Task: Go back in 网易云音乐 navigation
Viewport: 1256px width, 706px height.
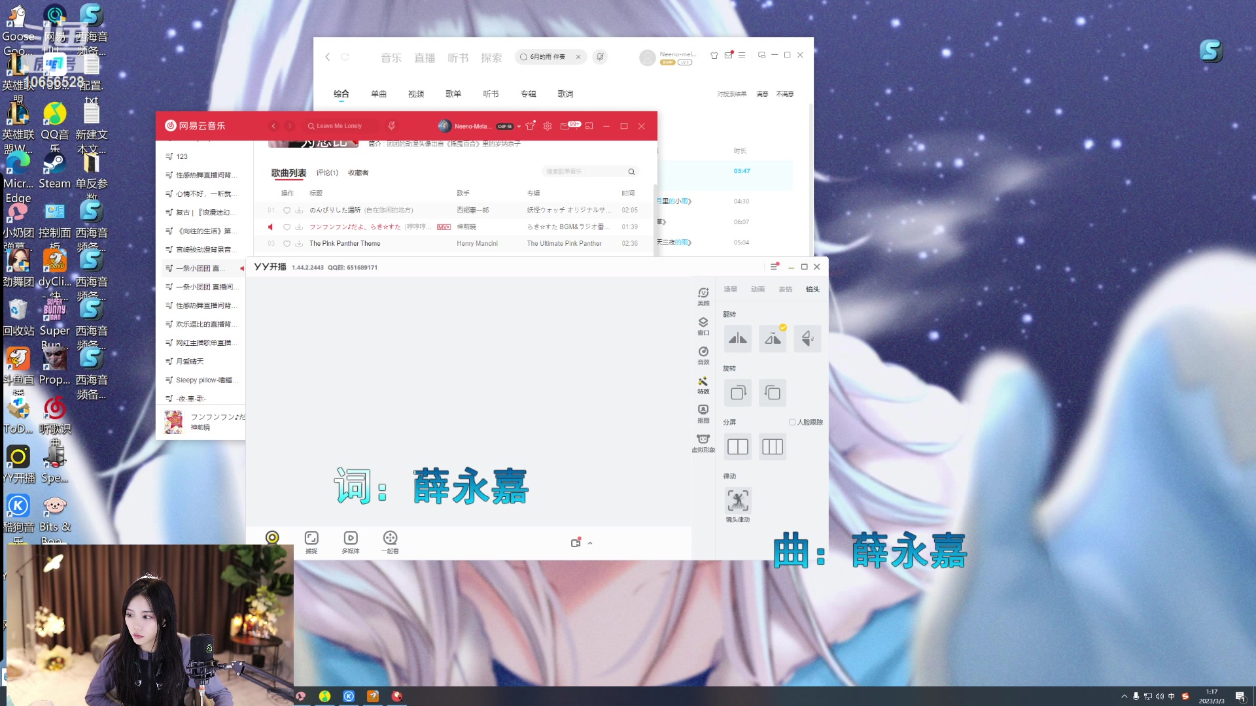Action: (x=273, y=126)
